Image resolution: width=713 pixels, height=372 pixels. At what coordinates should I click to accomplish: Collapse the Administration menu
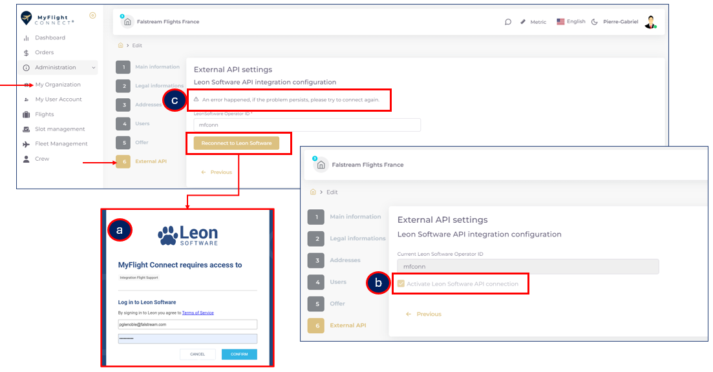click(94, 68)
